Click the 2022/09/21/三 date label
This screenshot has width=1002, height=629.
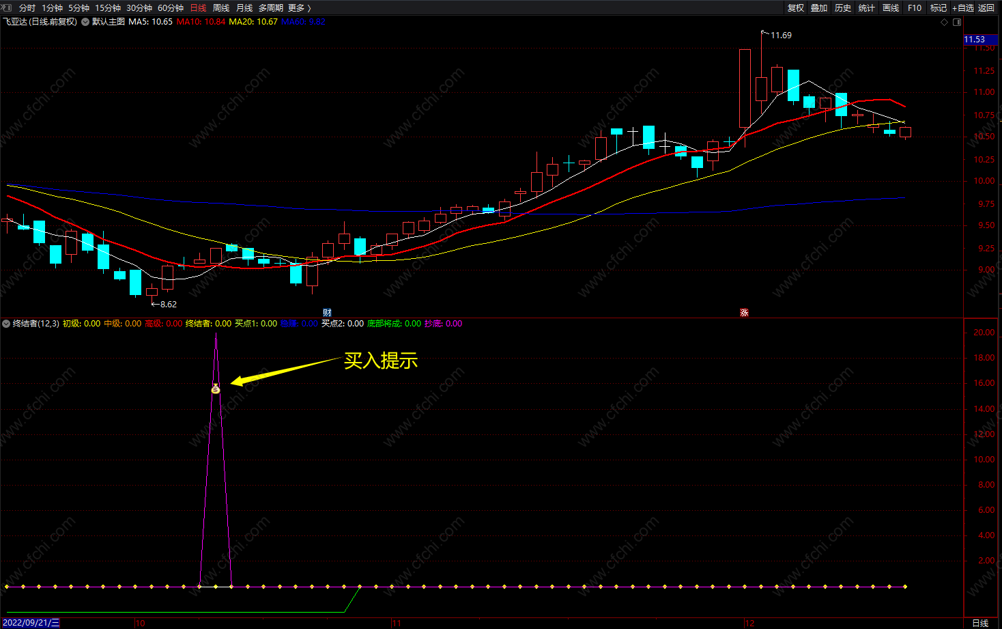pos(31,623)
